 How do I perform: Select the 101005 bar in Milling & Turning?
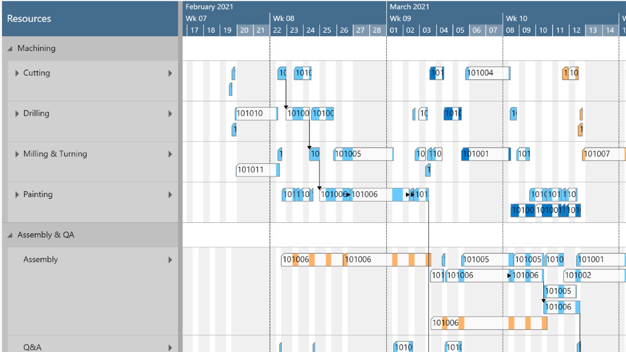[x=363, y=154]
